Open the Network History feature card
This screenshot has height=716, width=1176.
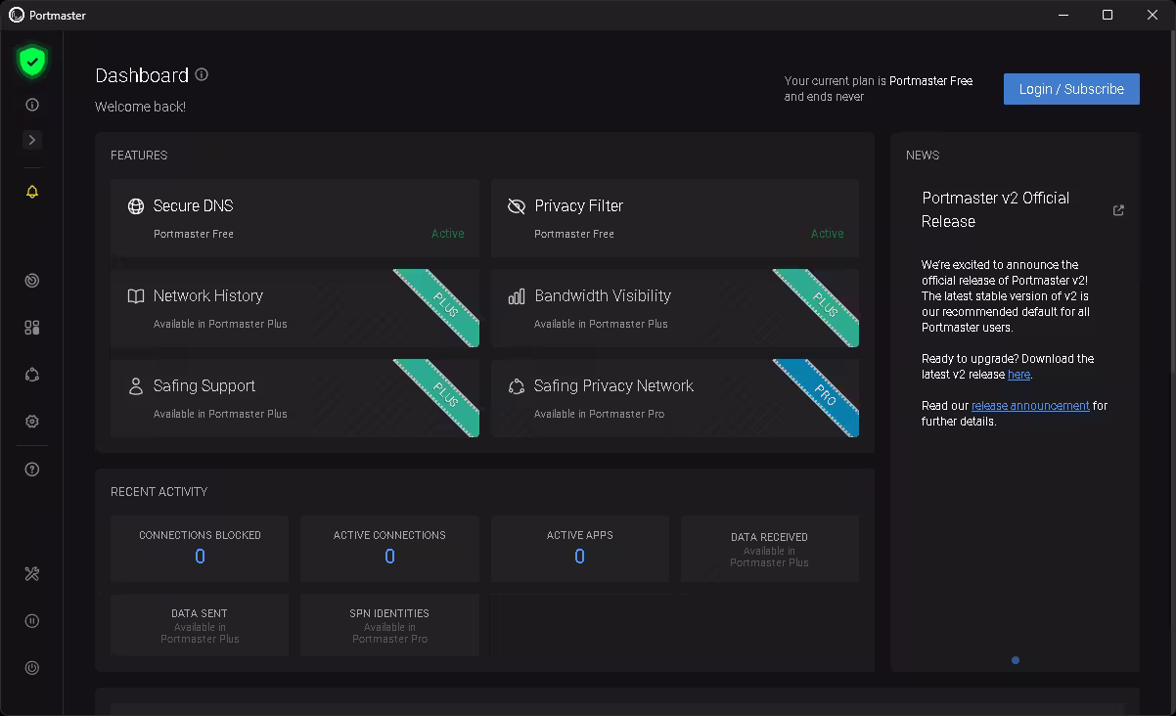click(x=294, y=308)
